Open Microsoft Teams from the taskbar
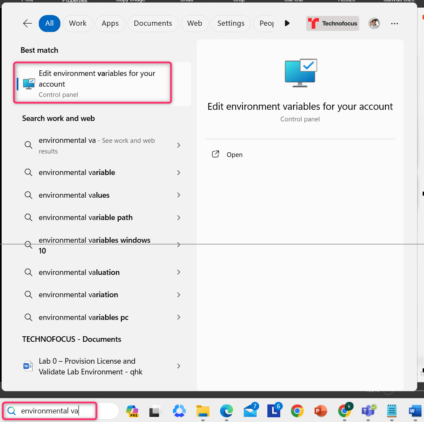 368,411
